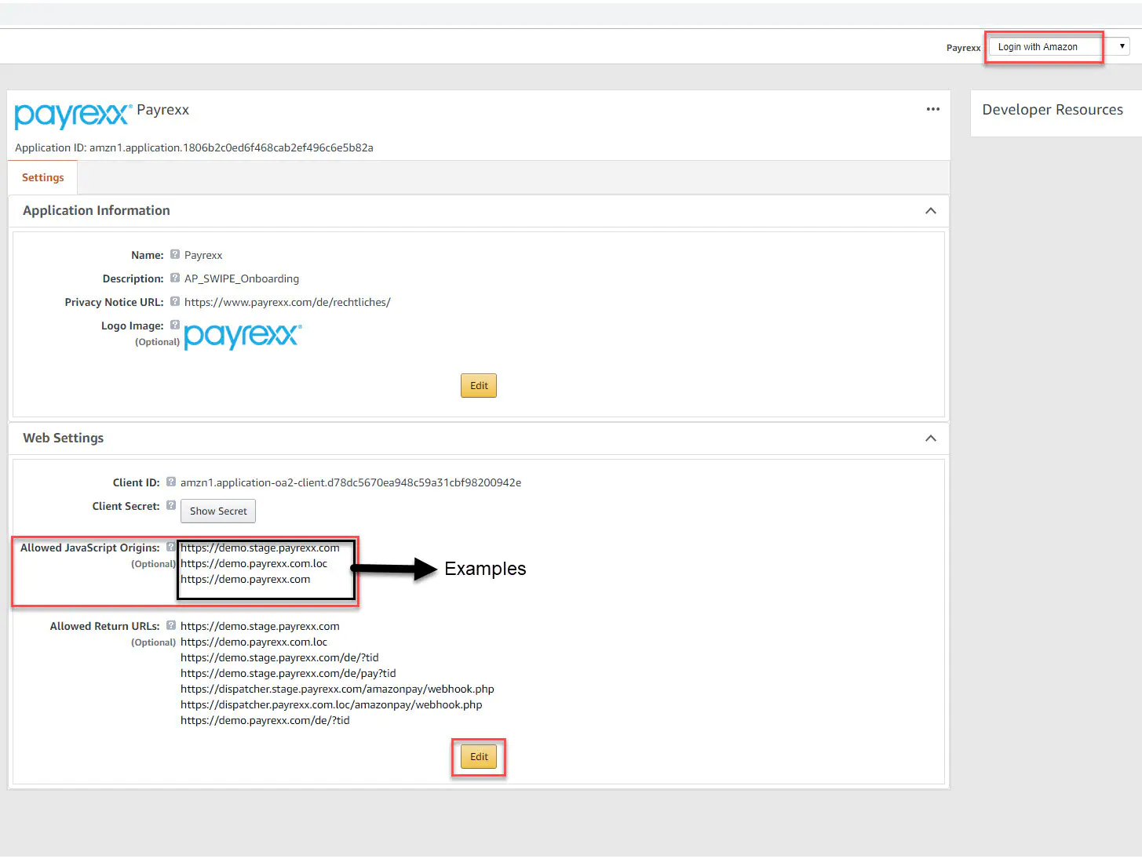The image size is (1142, 866).
Task: Click the Payrexx logo image preview
Action: tap(243, 336)
